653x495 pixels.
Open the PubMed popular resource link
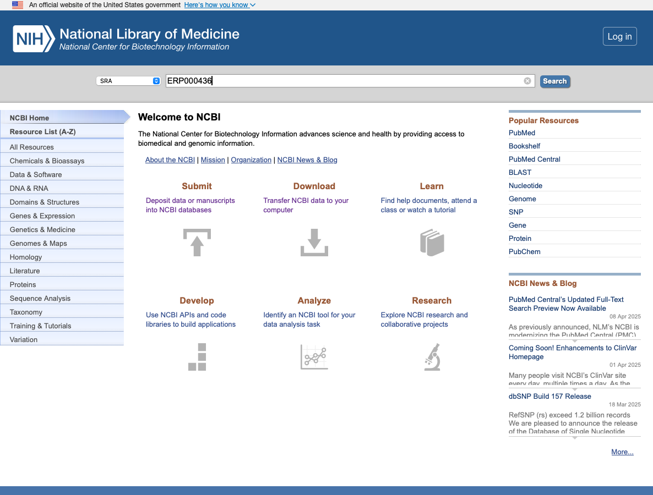(522, 133)
